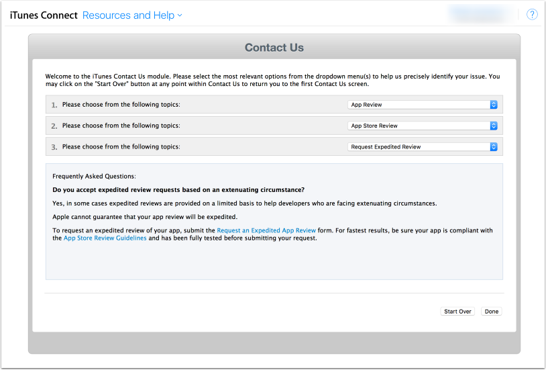Expand the Resources and Help menu
Screen dimensions: 546x370
(132, 15)
